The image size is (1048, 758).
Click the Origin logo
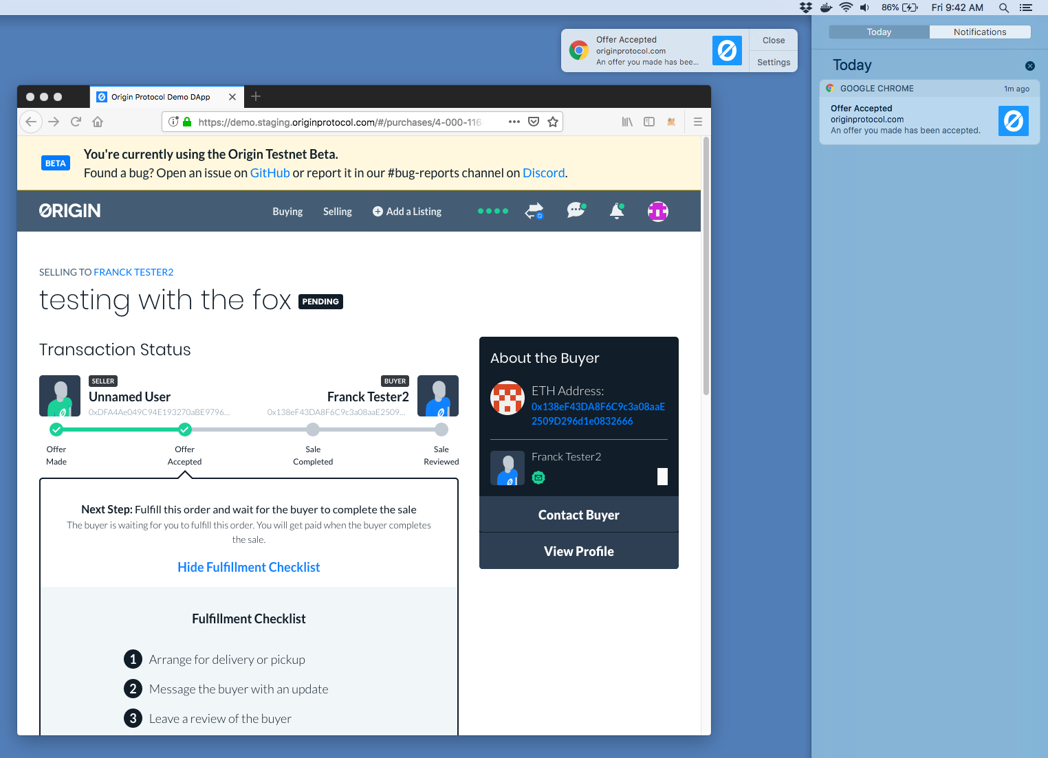pyautogui.click(x=70, y=211)
